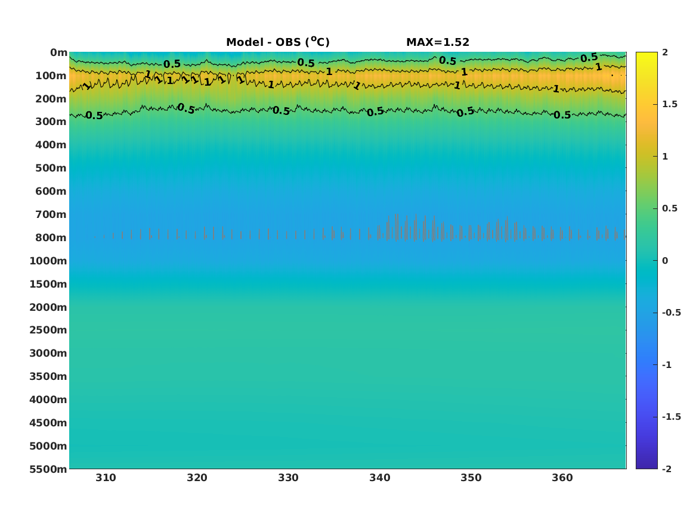The width and height of the screenshot is (696, 521).
Task: Click the "400m" depth tick label
Action: [51, 145]
